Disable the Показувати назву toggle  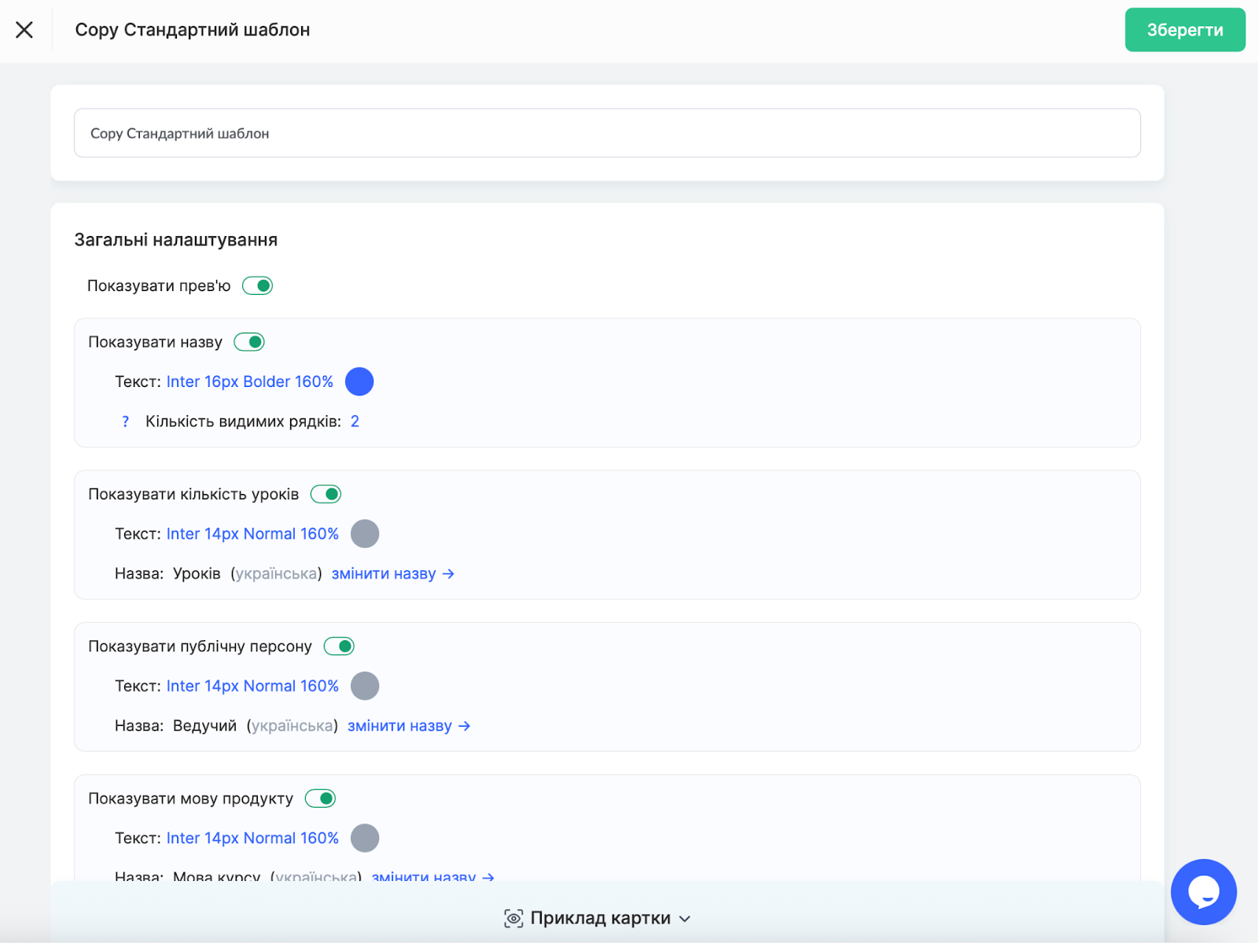click(x=249, y=342)
